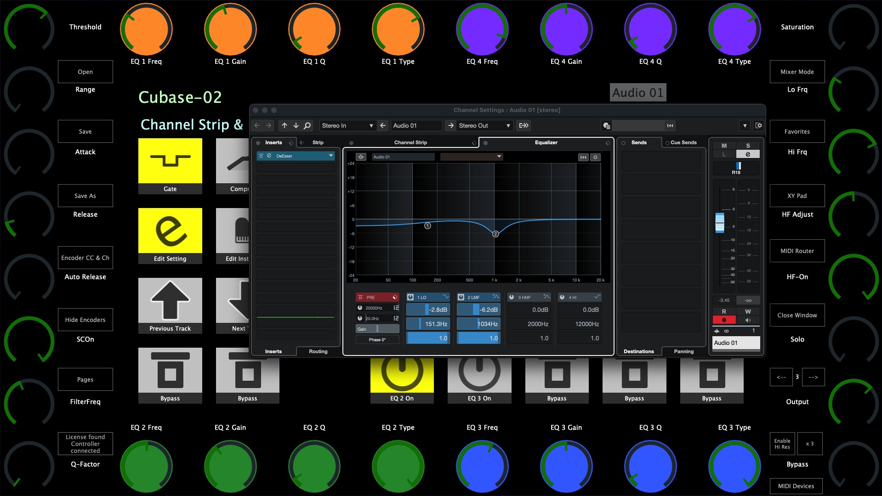The image size is (882, 496).
Task: Select the Cue Sends tab
Action: (683, 142)
